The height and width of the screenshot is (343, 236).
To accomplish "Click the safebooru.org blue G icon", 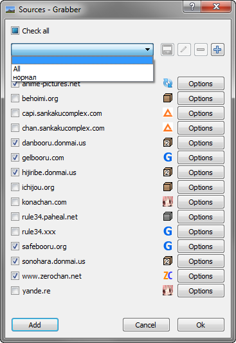I will [x=168, y=246].
